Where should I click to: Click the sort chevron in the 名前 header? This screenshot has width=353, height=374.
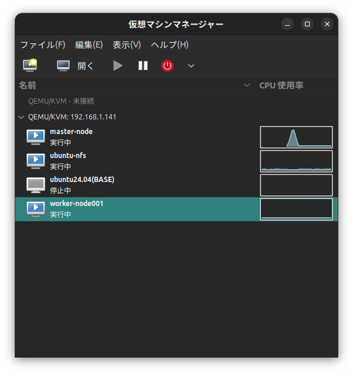[x=247, y=85]
